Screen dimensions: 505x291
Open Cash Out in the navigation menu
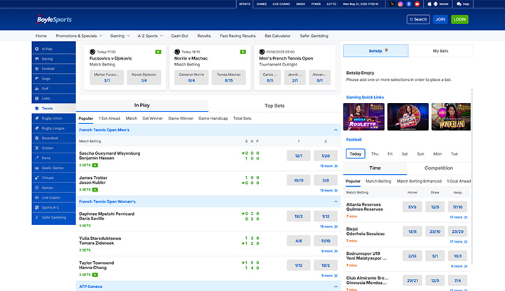click(x=179, y=35)
